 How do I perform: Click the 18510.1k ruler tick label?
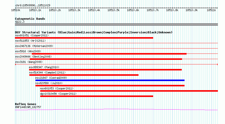[35, 10]
